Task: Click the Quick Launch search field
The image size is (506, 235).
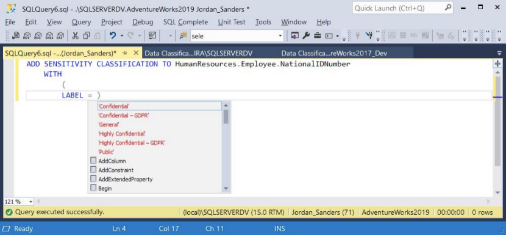Action: point(398,8)
